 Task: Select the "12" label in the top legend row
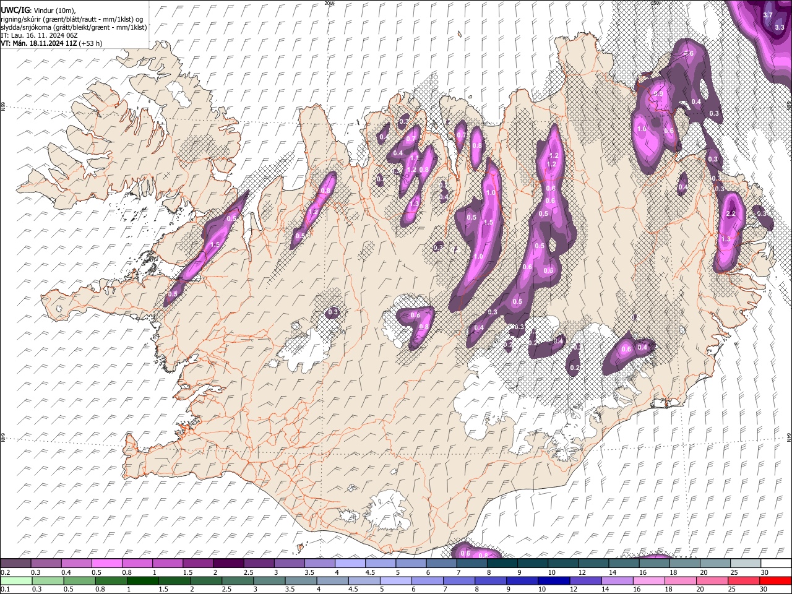583,572
